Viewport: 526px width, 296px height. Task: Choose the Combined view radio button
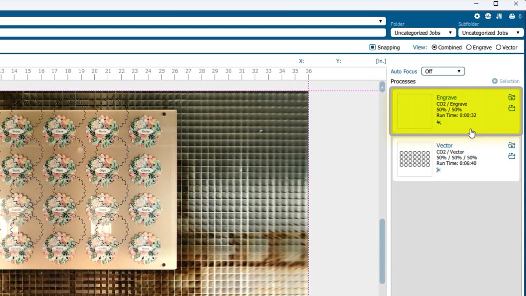click(x=434, y=47)
